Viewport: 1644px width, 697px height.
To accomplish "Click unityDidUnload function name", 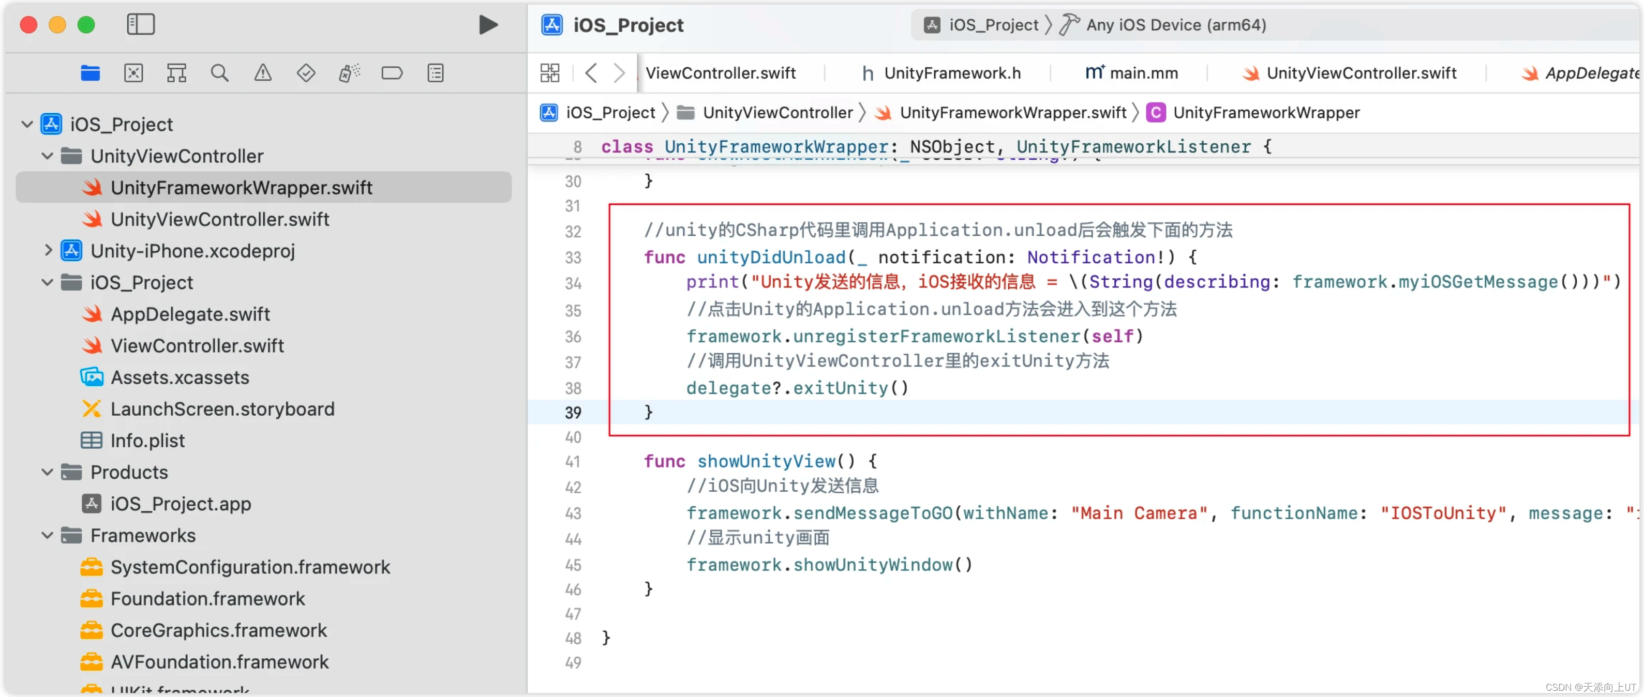I will 771,257.
